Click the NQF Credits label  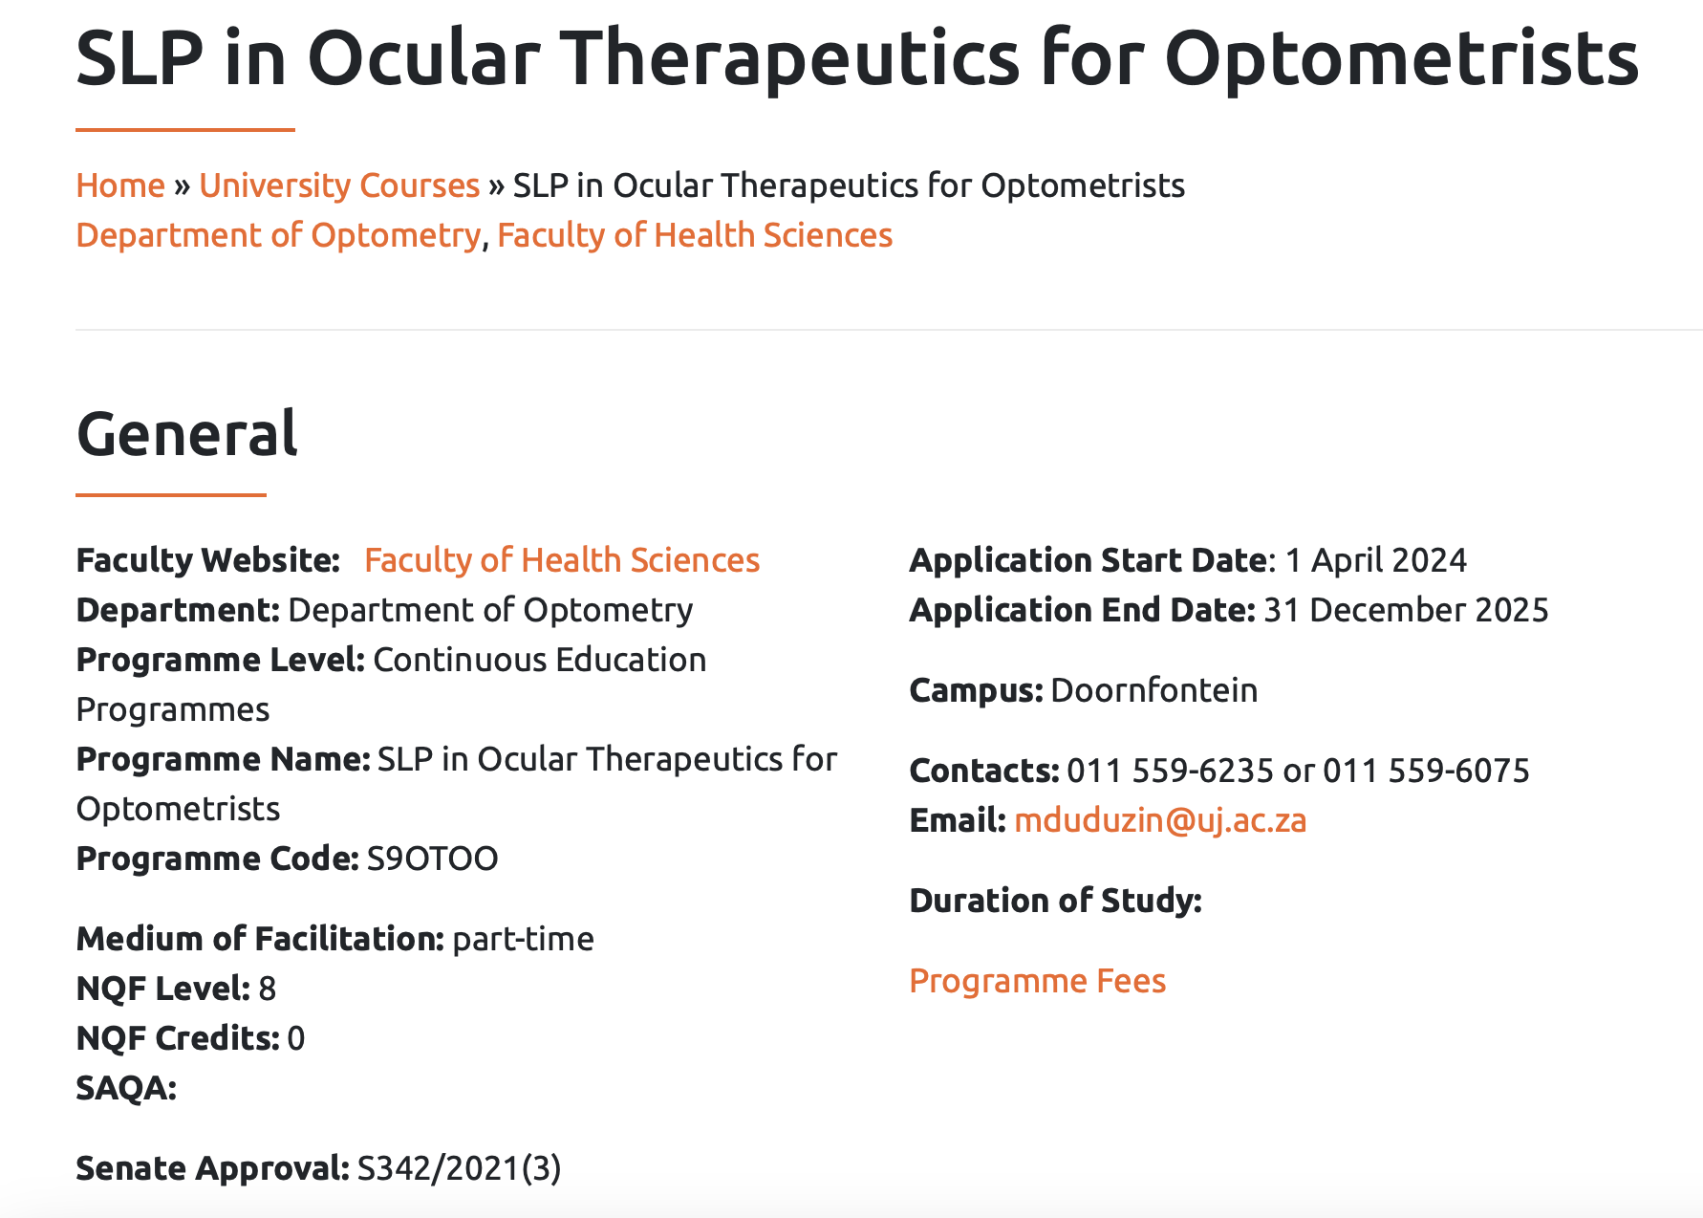[178, 1038]
